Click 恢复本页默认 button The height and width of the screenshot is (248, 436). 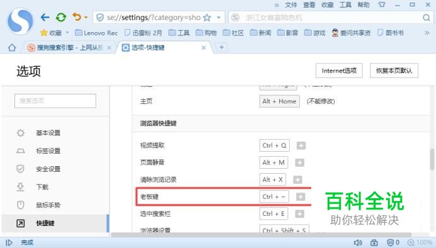(x=394, y=70)
